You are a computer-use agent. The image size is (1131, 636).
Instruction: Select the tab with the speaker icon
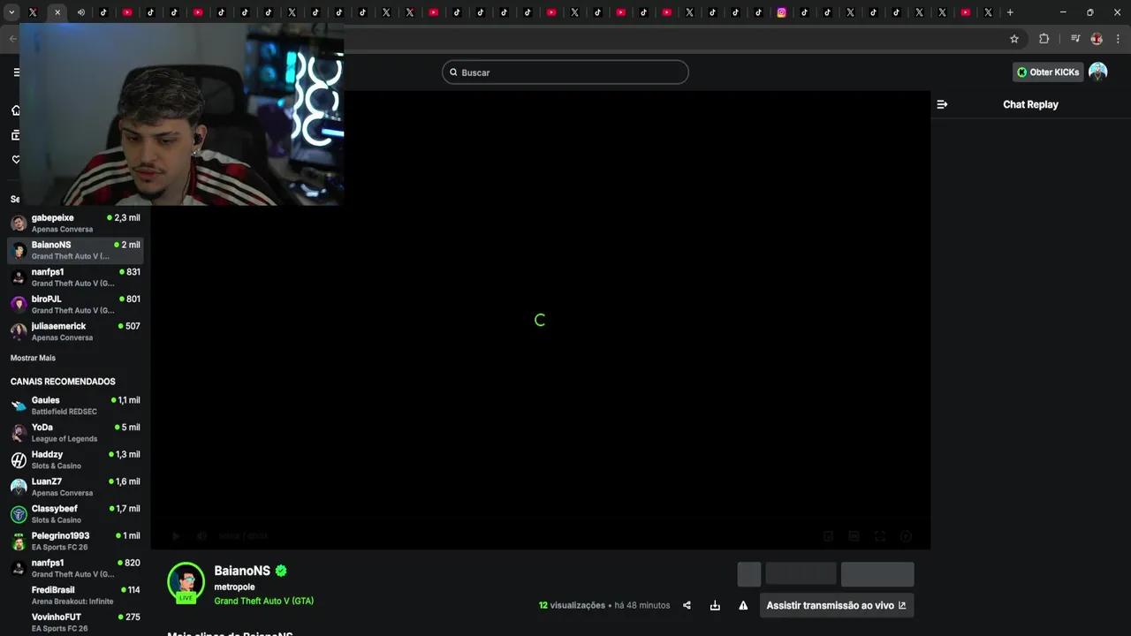tap(80, 12)
